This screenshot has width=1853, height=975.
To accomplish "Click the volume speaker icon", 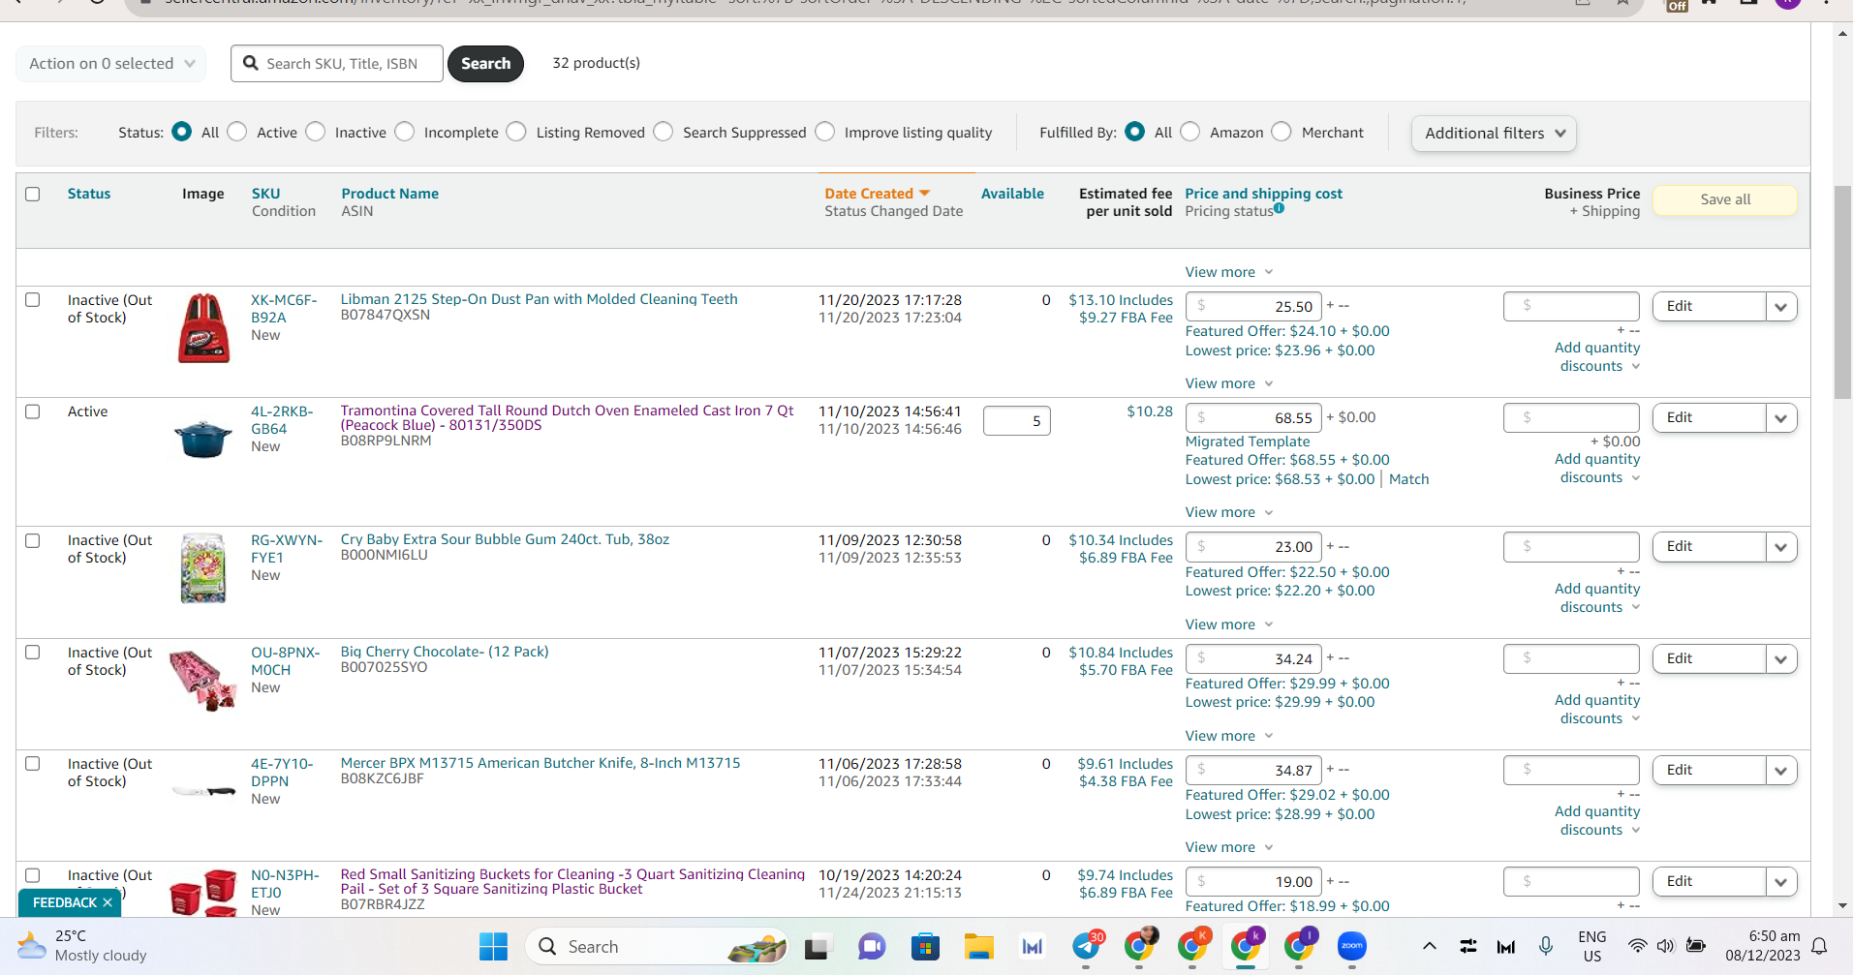I will (1665, 946).
